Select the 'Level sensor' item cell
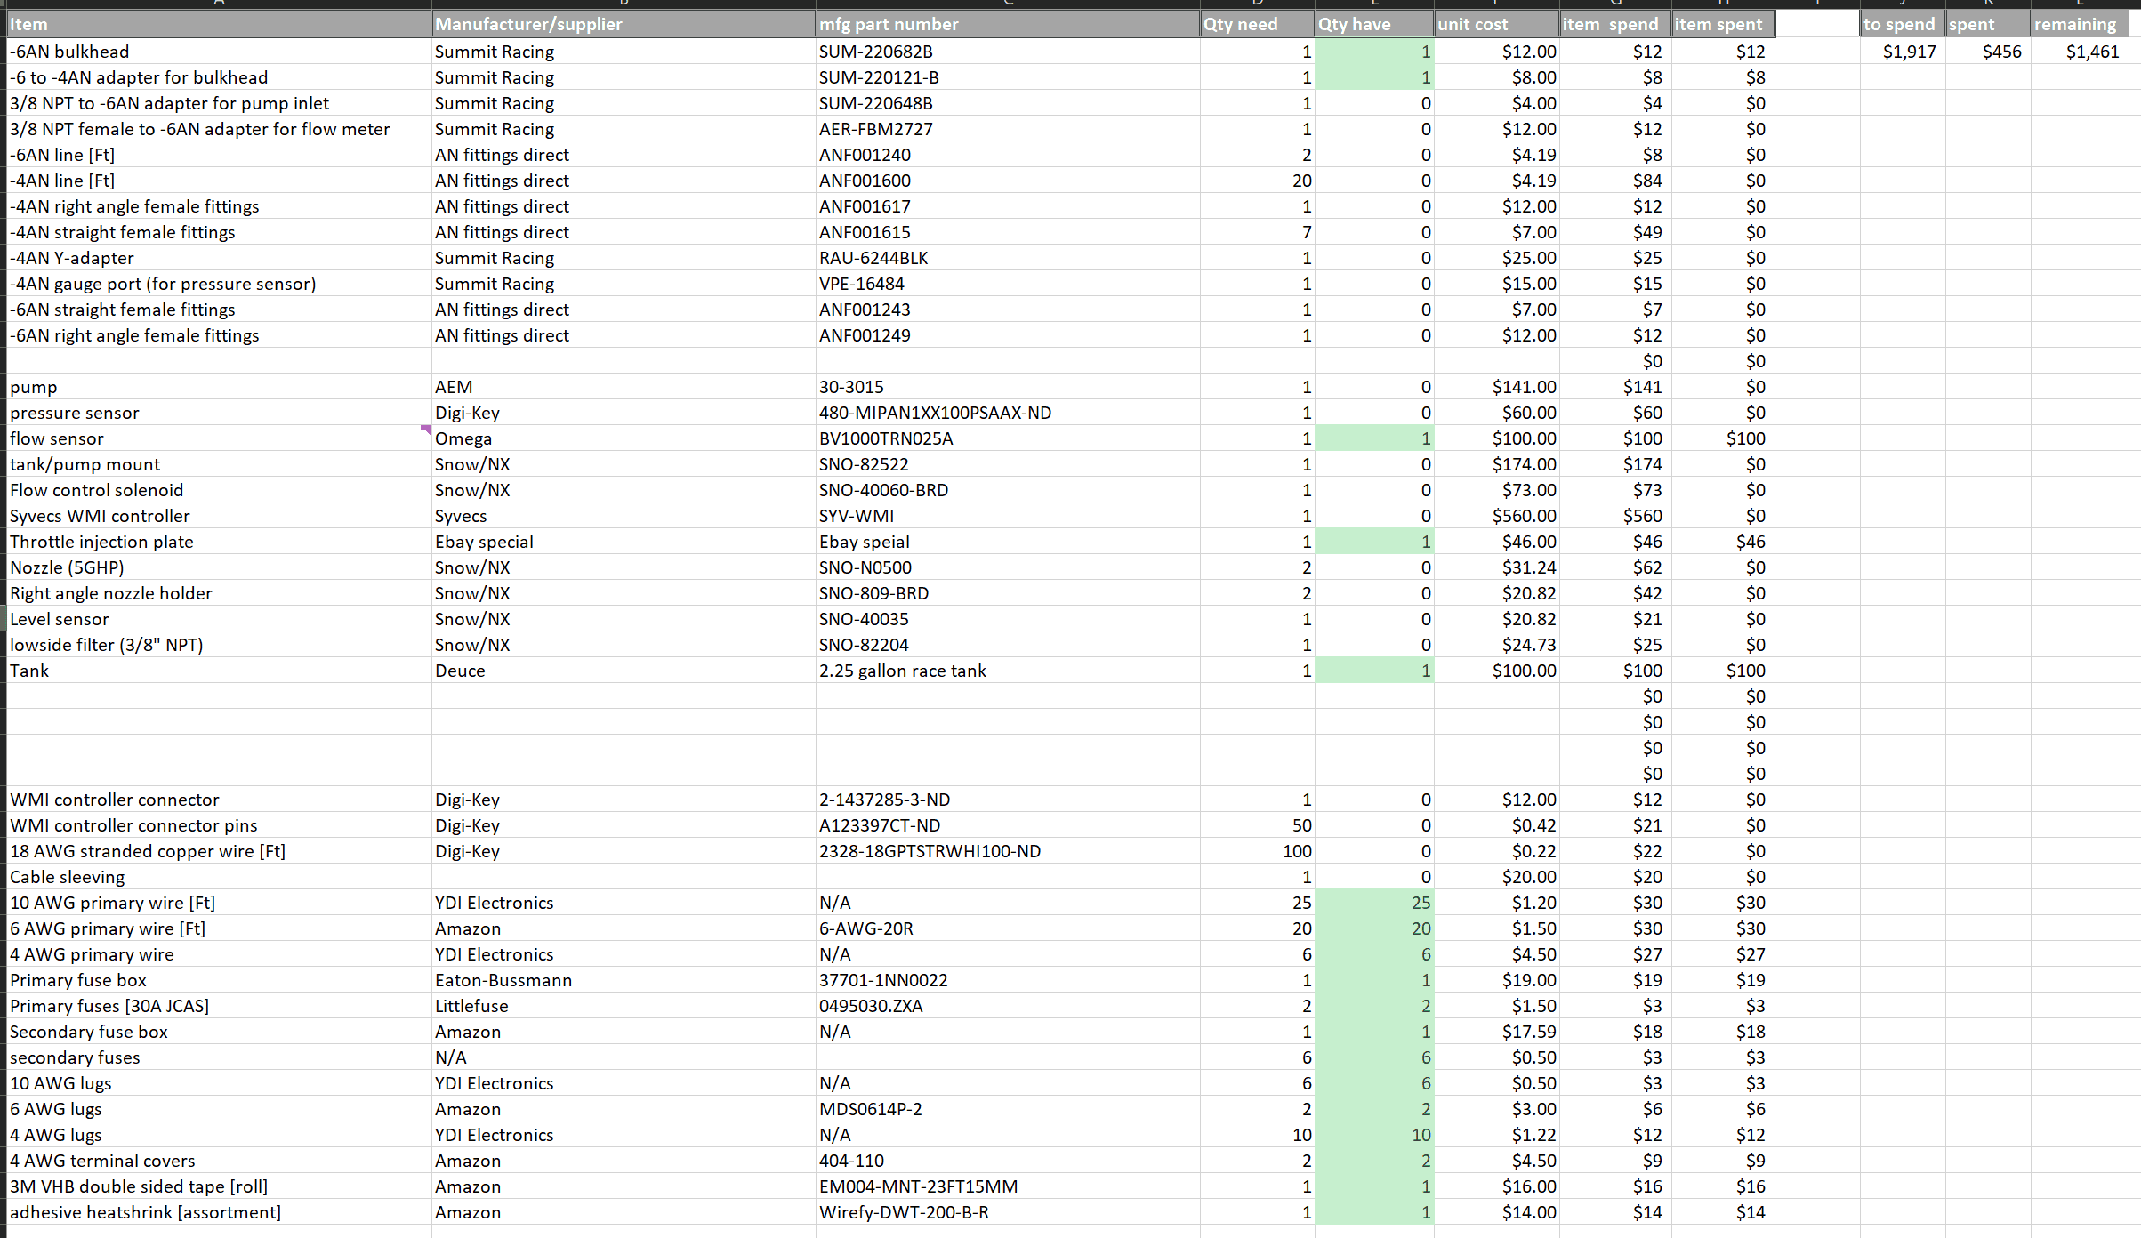Viewport: 2141px width, 1238px height. tap(219, 619)
